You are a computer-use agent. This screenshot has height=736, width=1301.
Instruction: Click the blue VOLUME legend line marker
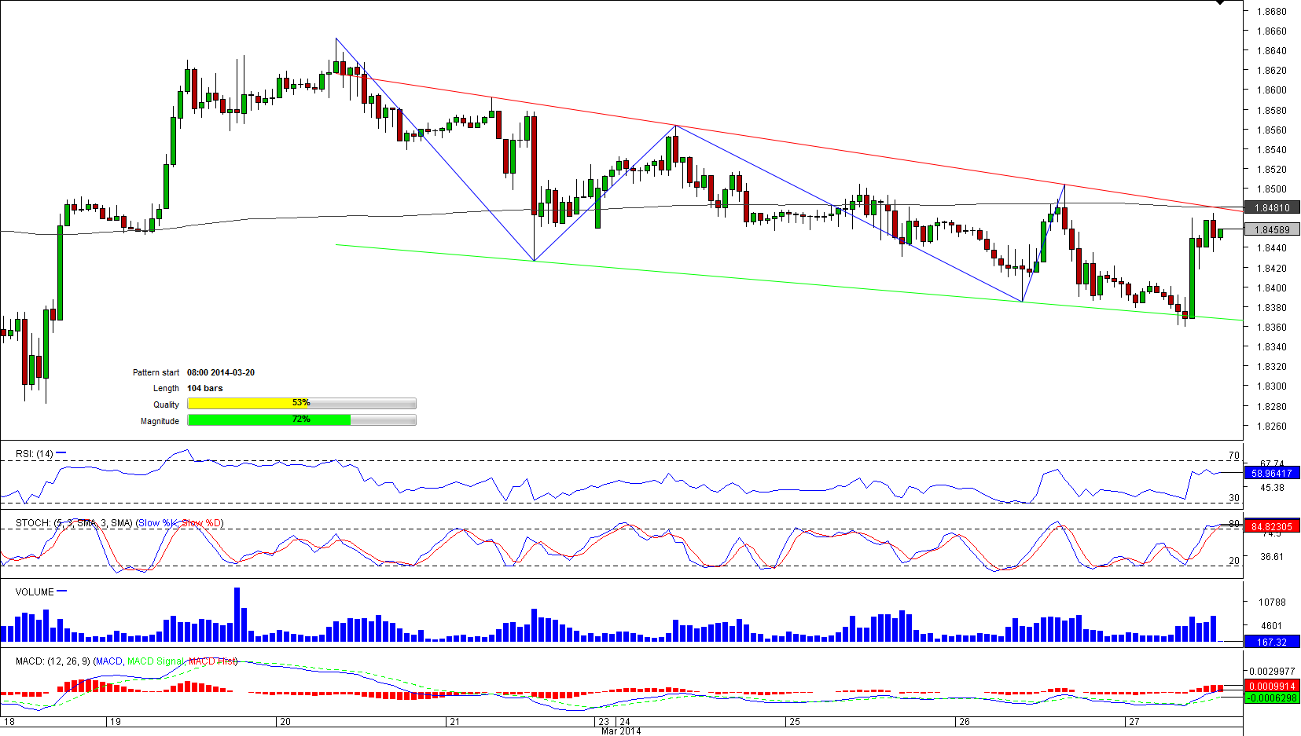62,591
